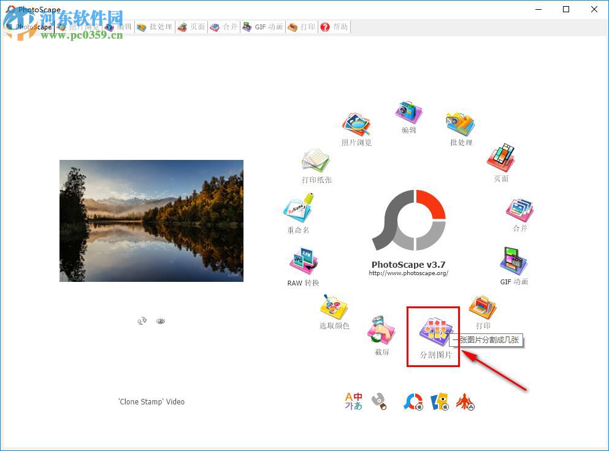The width and height of the screenshot is (609, 451).
Task: Click the large PhotoScape center logo
Action: 408,220
